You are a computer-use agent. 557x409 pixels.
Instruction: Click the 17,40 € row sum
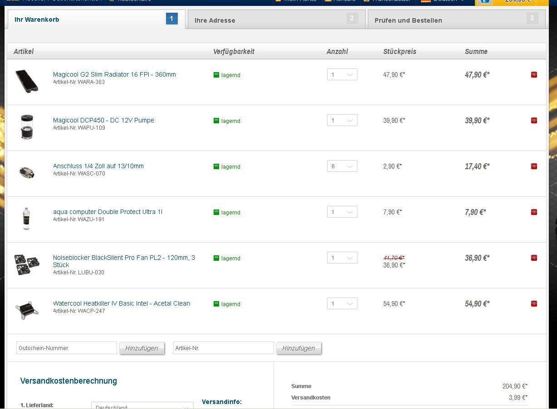tap(477, 166)
